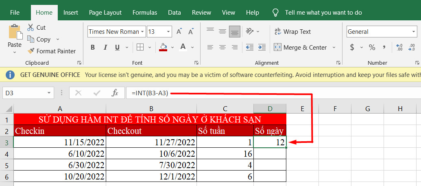Apply percent style format
This screenshot has width=421, height=186.
[372, 47]
